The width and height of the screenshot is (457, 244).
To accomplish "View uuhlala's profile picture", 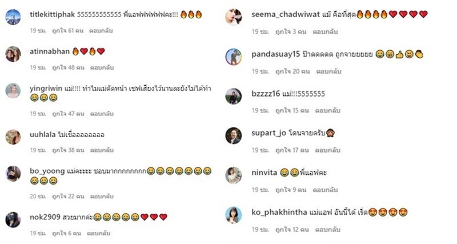I will pyautogui.click(x=13, y=137).
